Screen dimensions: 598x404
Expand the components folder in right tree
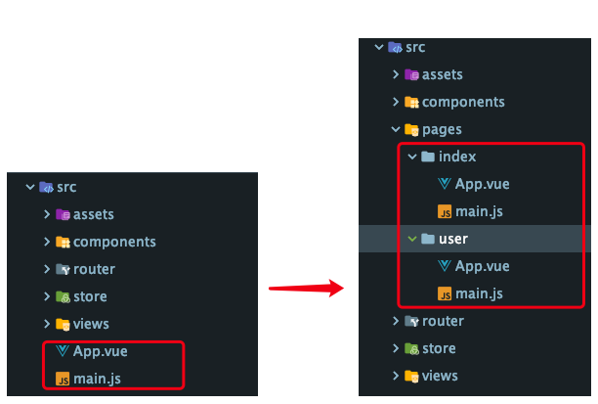[396, 102]
